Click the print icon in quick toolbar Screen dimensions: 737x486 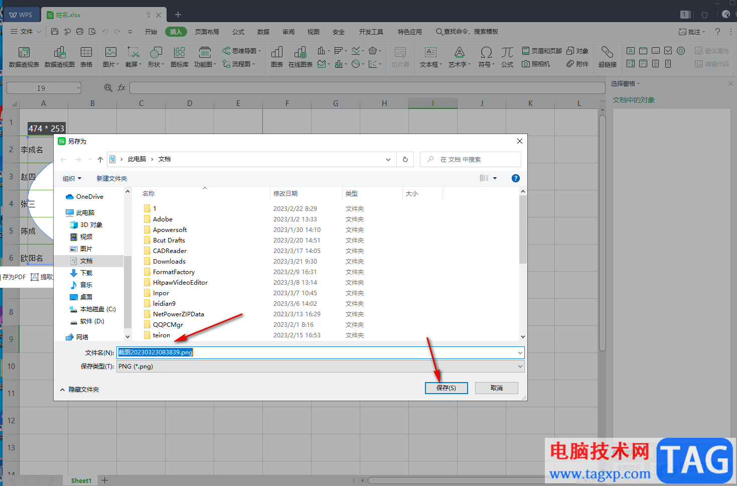click(x=80, y=32)
